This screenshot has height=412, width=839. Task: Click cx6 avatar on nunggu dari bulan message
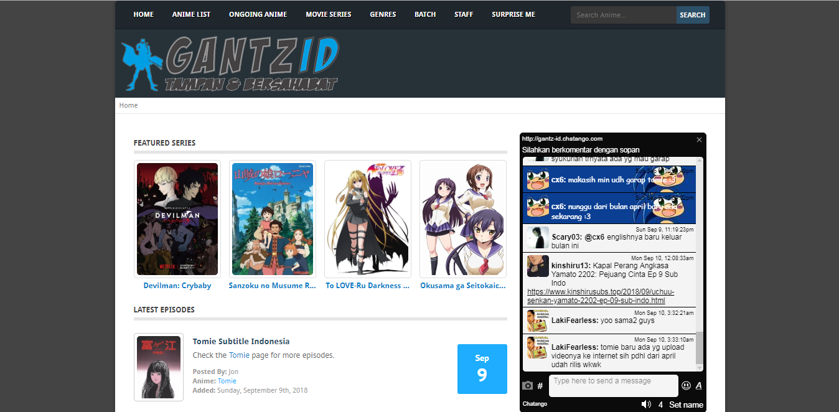(x=538, y=207)
